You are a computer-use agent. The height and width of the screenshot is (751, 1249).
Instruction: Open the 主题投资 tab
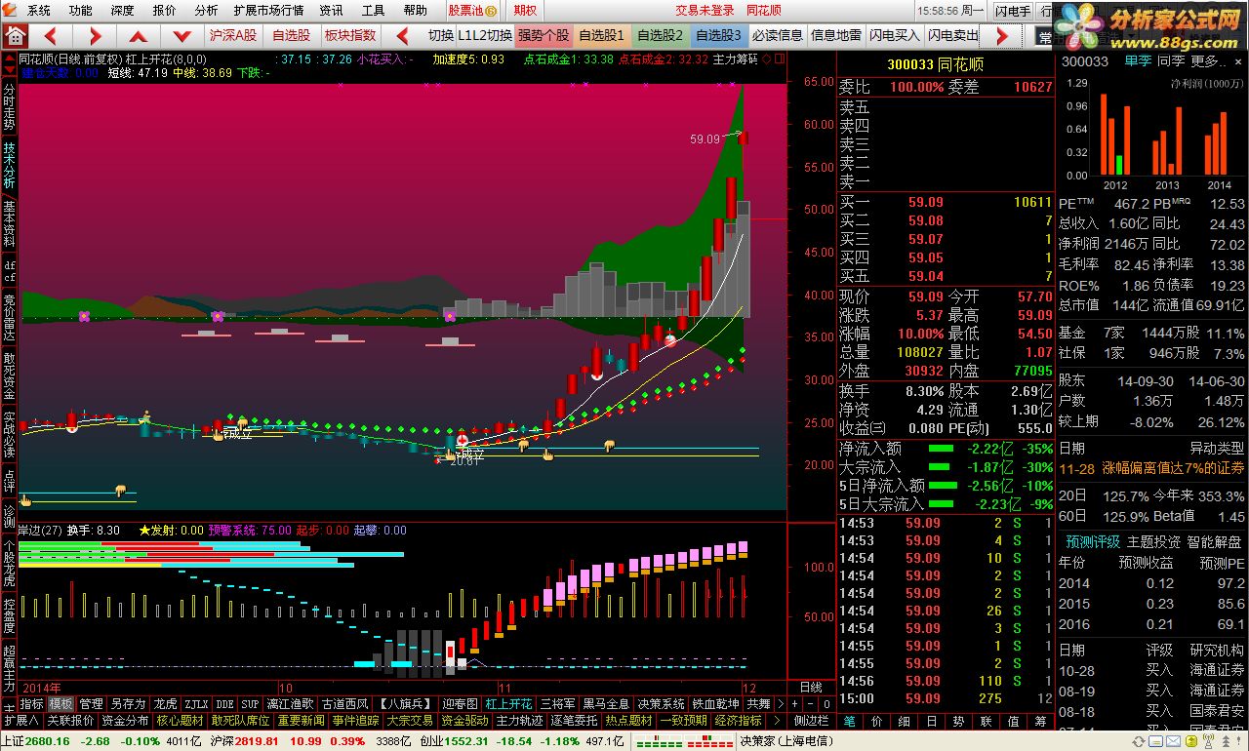1153,542
